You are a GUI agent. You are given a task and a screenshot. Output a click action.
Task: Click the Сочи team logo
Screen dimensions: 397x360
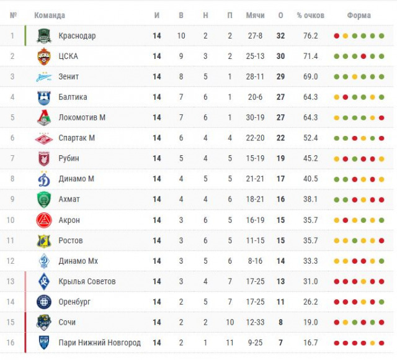coord(43,323)
